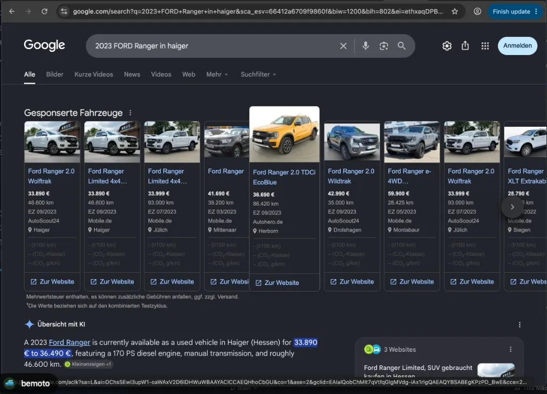The width and height of the screenshot is (547, 394).
Task: Select the Alle tab
Action: (x=30, y=74)
